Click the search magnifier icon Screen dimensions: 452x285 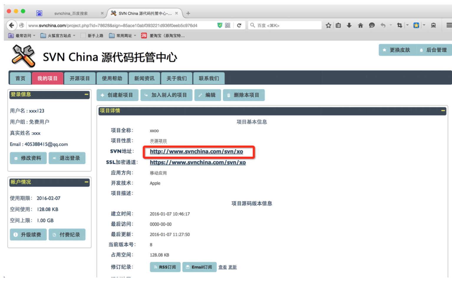pos(253,25)
